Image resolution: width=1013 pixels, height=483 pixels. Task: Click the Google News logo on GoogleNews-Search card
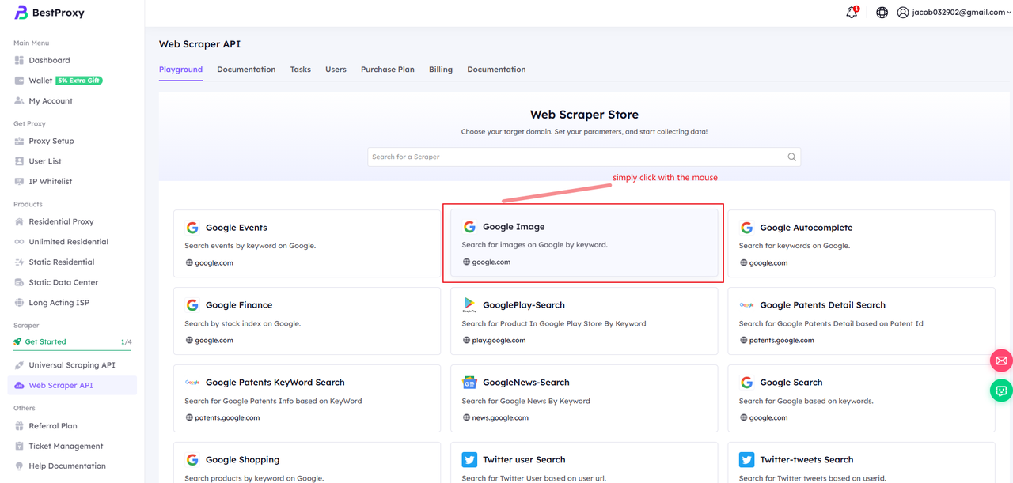[469, 383]
